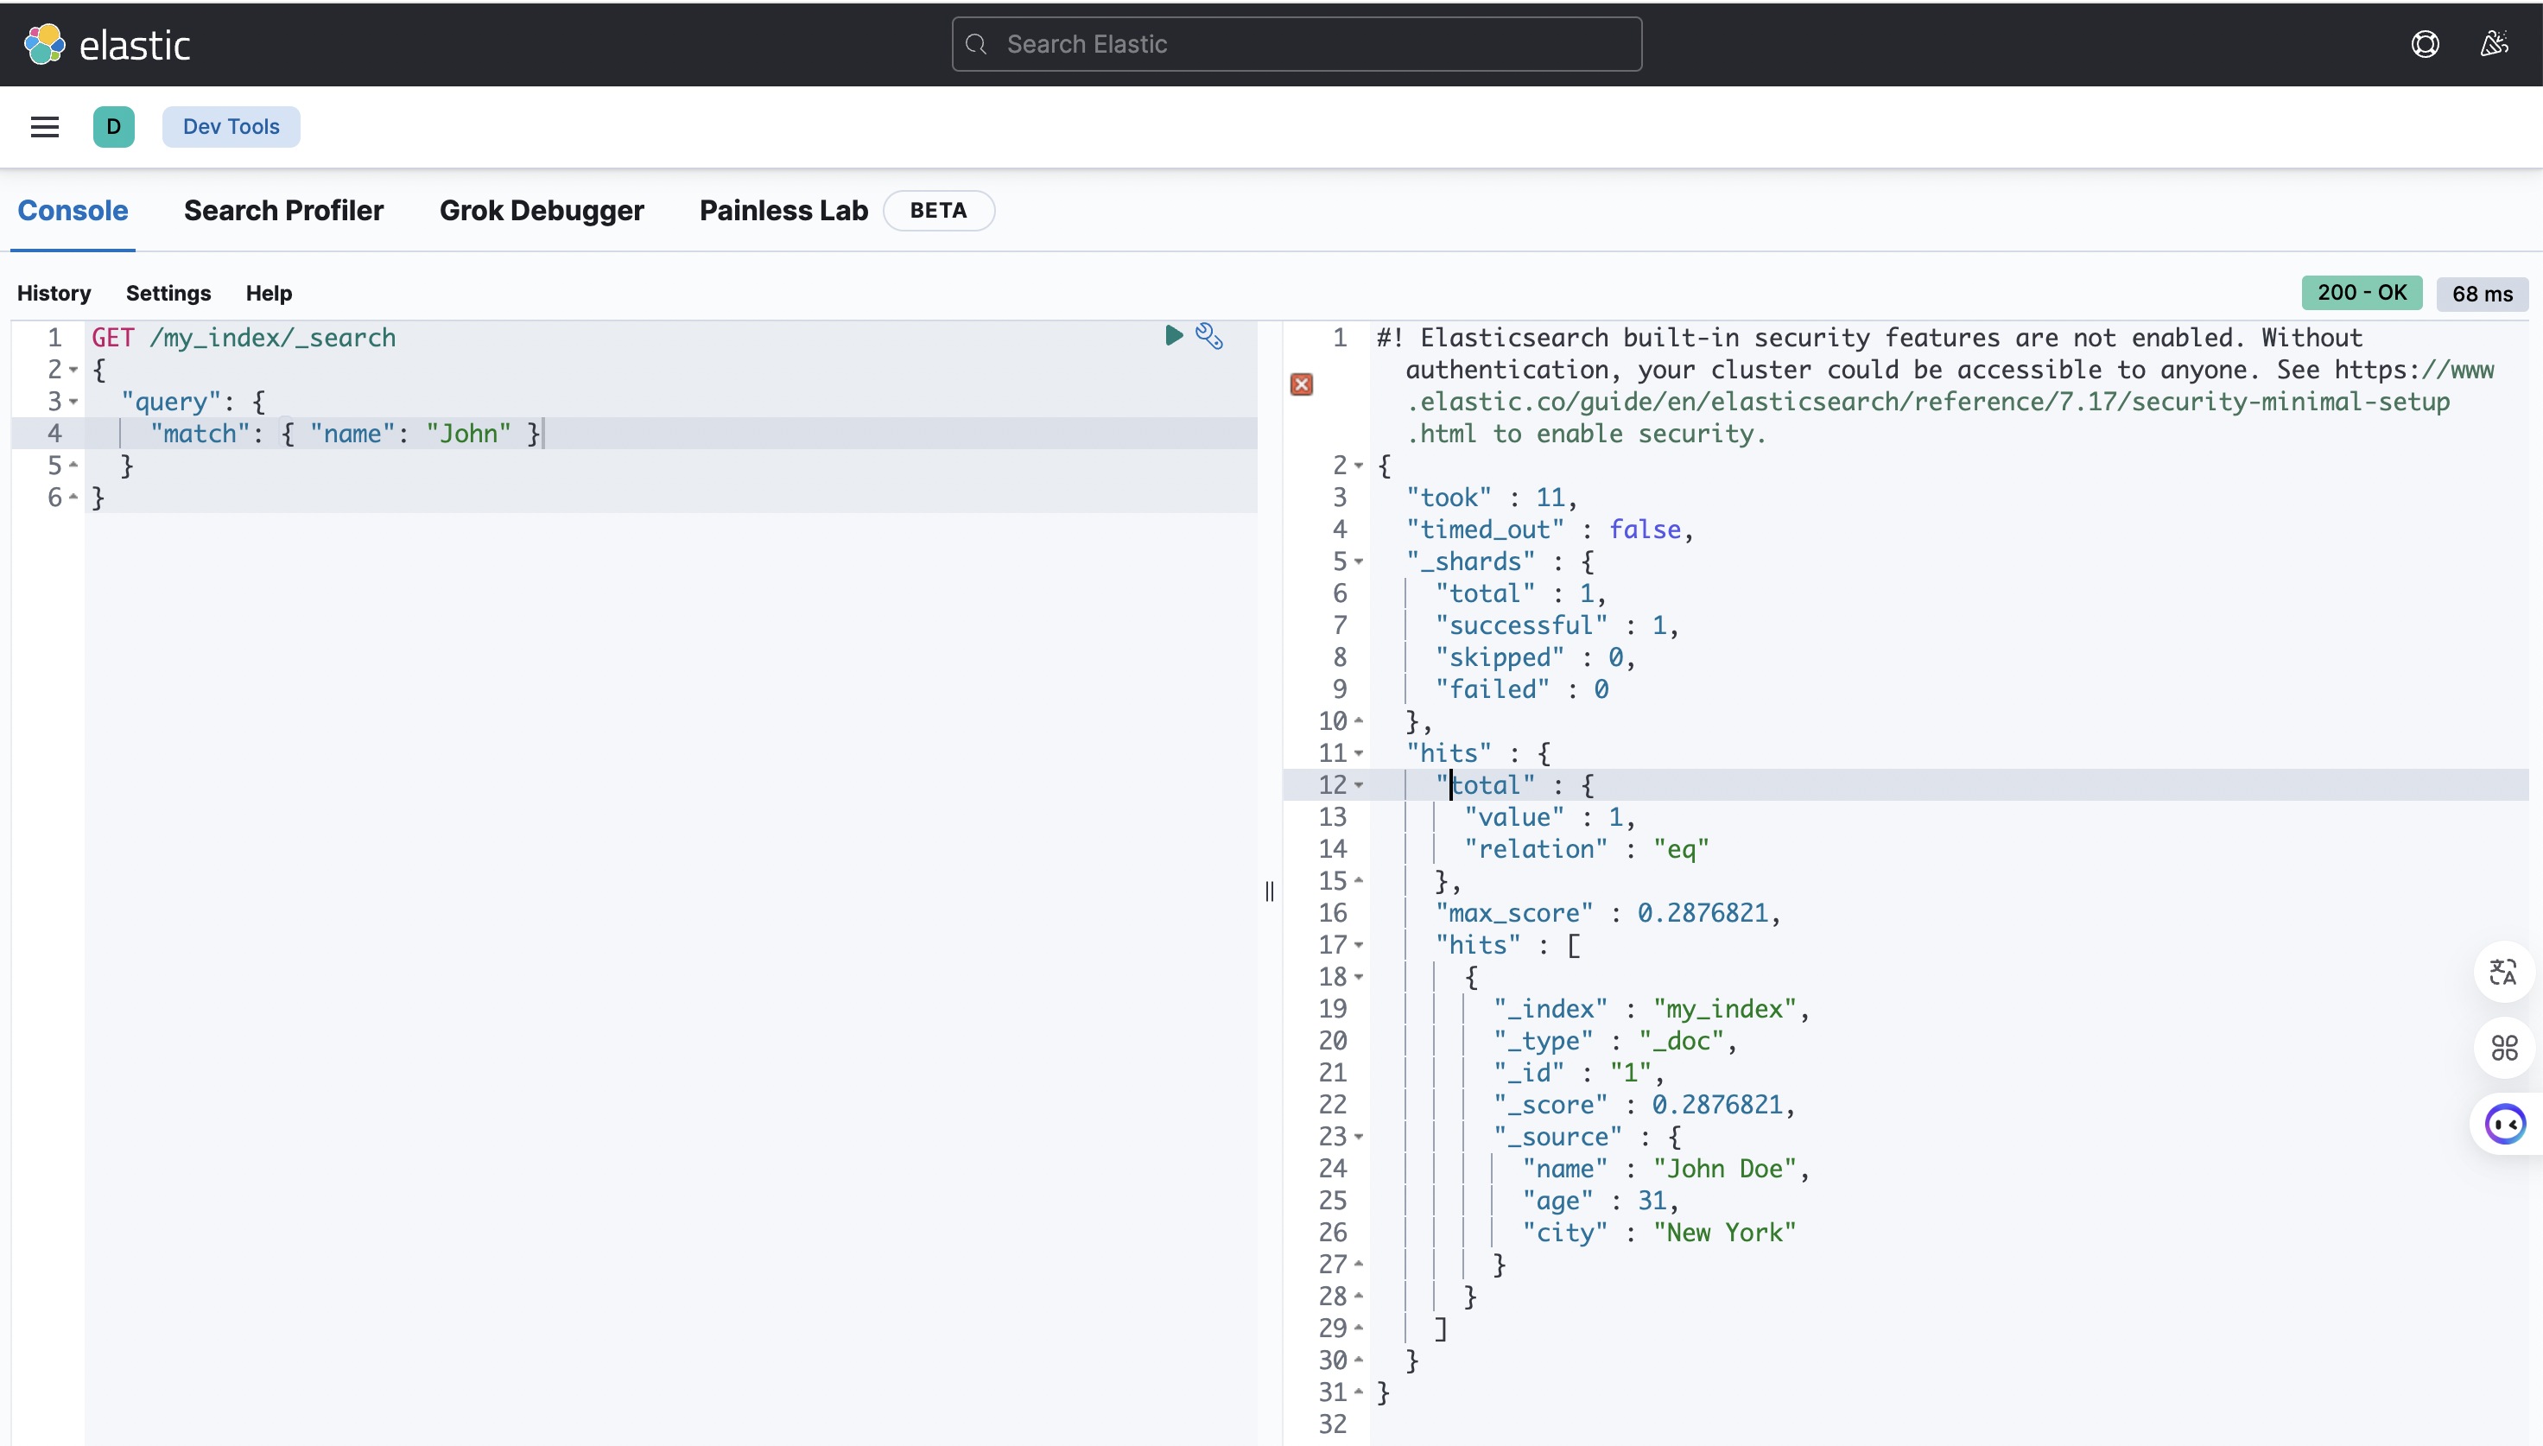Image resolution: width=2543 pixels, height=1446 pixels.
Task: Click the translate floating icon
Action: point(2503,971)
